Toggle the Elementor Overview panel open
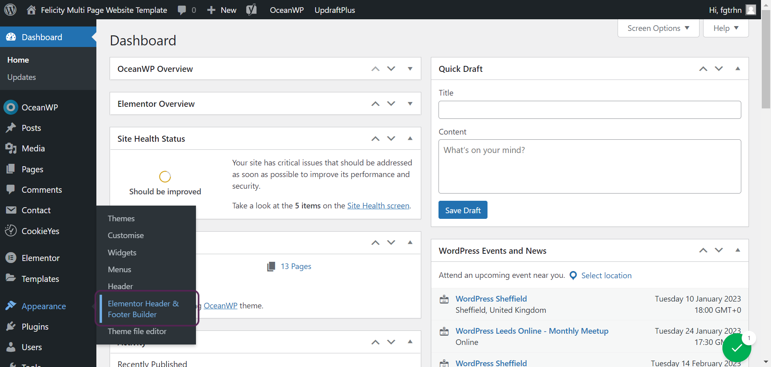 tap(410, 104)
